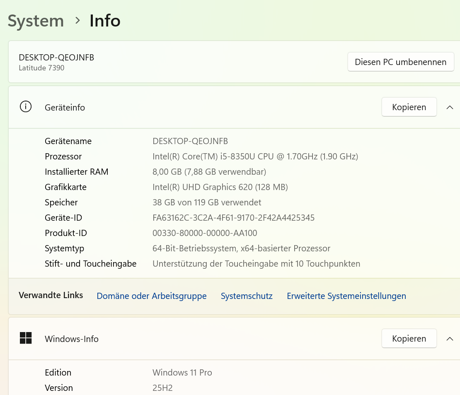The image size is (460, 395).
Task: Click the Windows-Info header label
Action: click(72, 339)
